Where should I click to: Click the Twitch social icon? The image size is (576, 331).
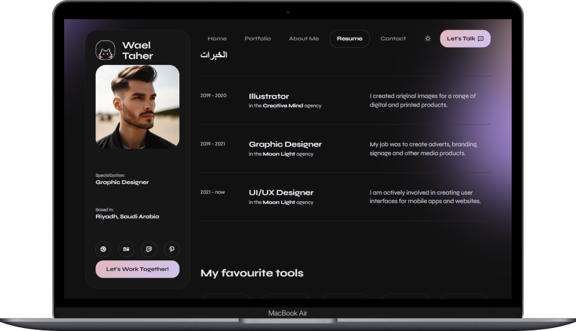149,249
